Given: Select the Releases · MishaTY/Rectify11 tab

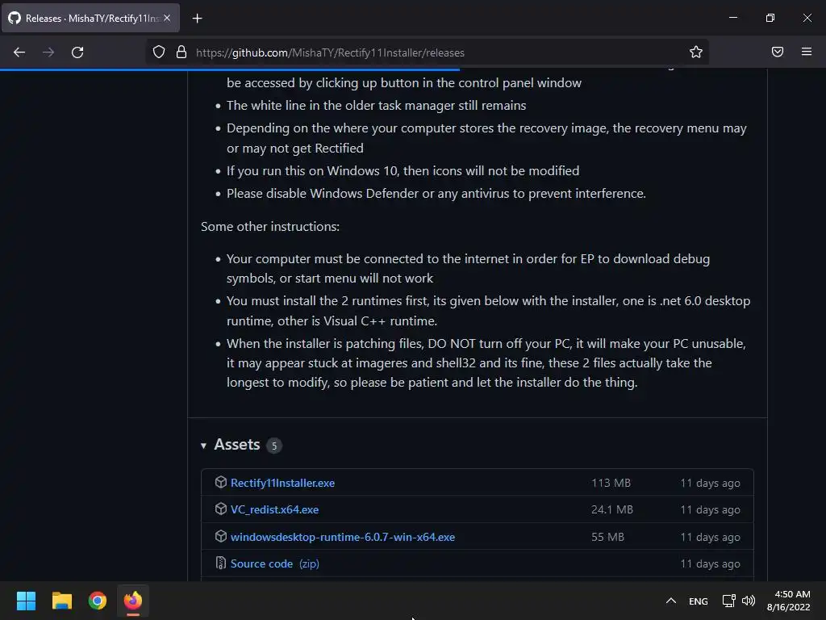Looking at the screenshot, I should tap(90, 18).
